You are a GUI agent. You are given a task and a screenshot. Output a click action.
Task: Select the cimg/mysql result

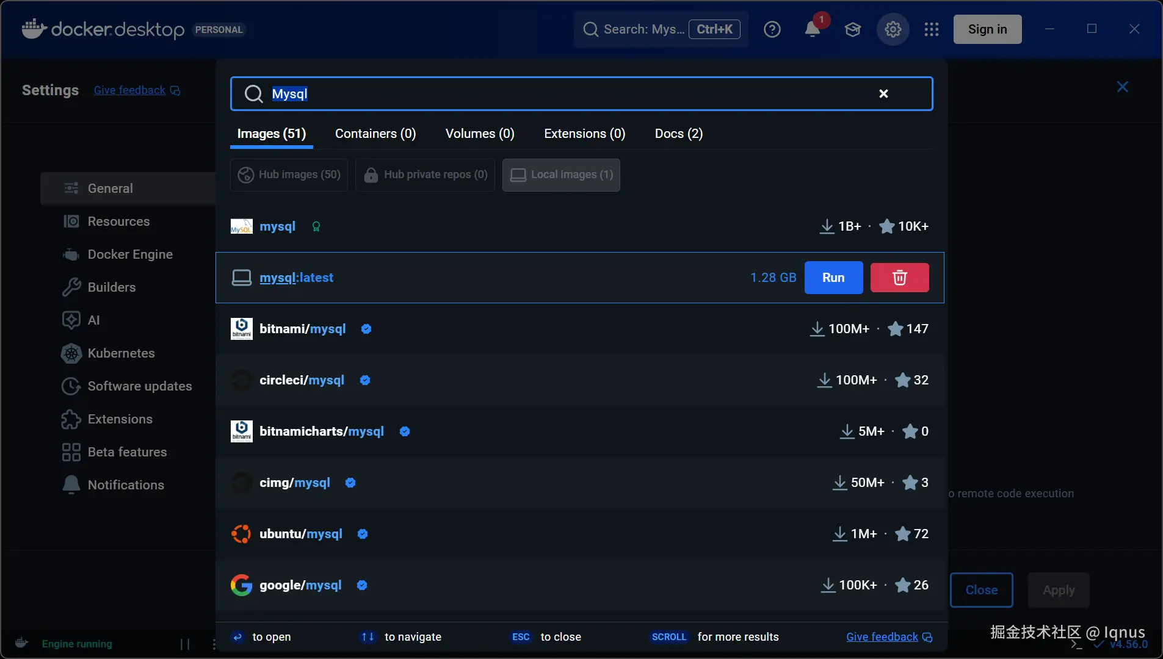coord(580,483)
